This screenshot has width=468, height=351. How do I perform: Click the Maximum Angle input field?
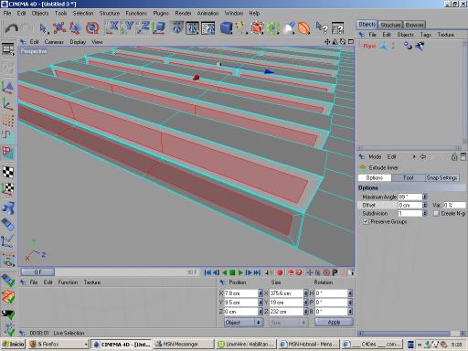pyautogui.click(x=410, y=197)
